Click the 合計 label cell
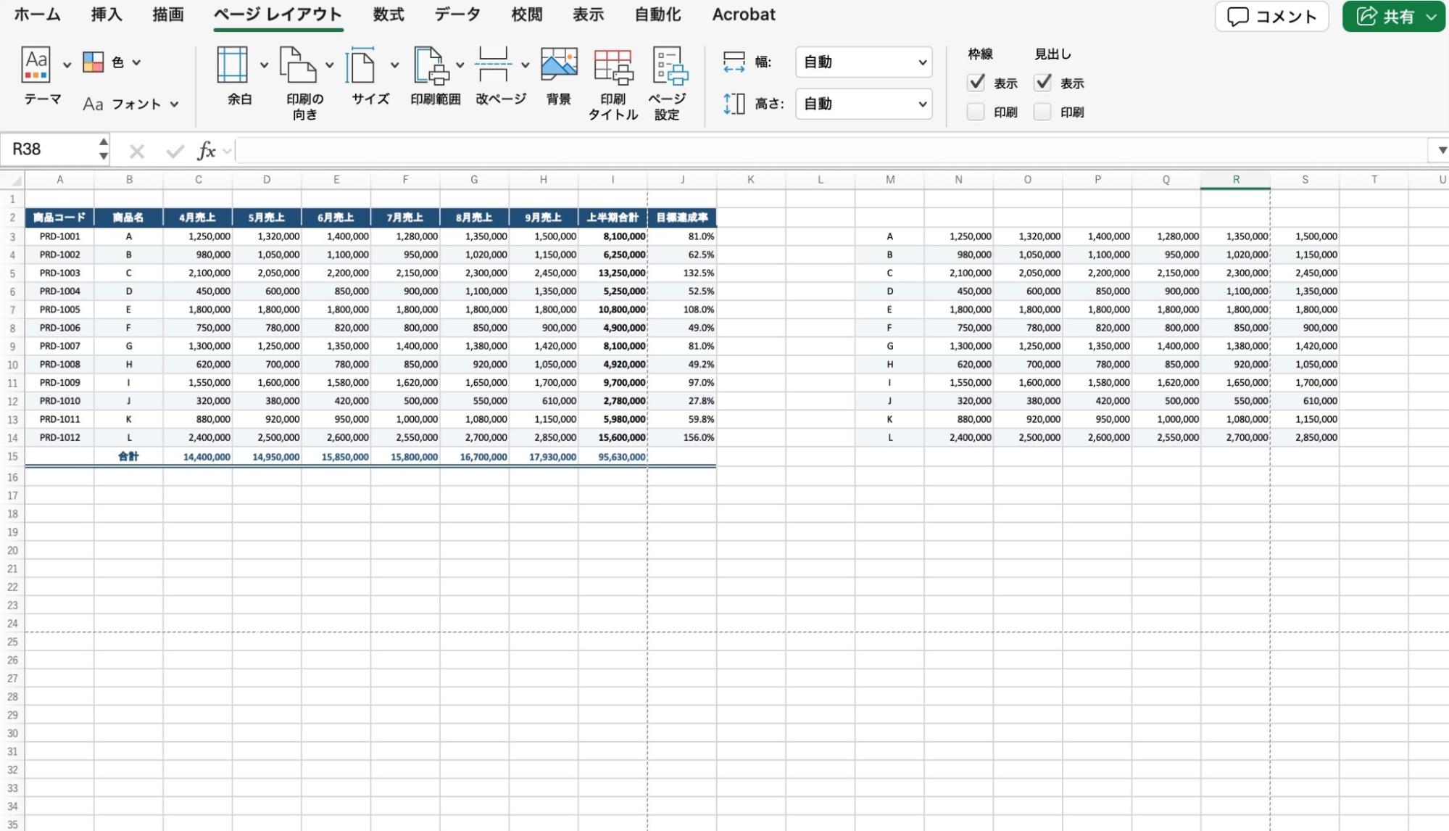 click(x=128, y=457)
